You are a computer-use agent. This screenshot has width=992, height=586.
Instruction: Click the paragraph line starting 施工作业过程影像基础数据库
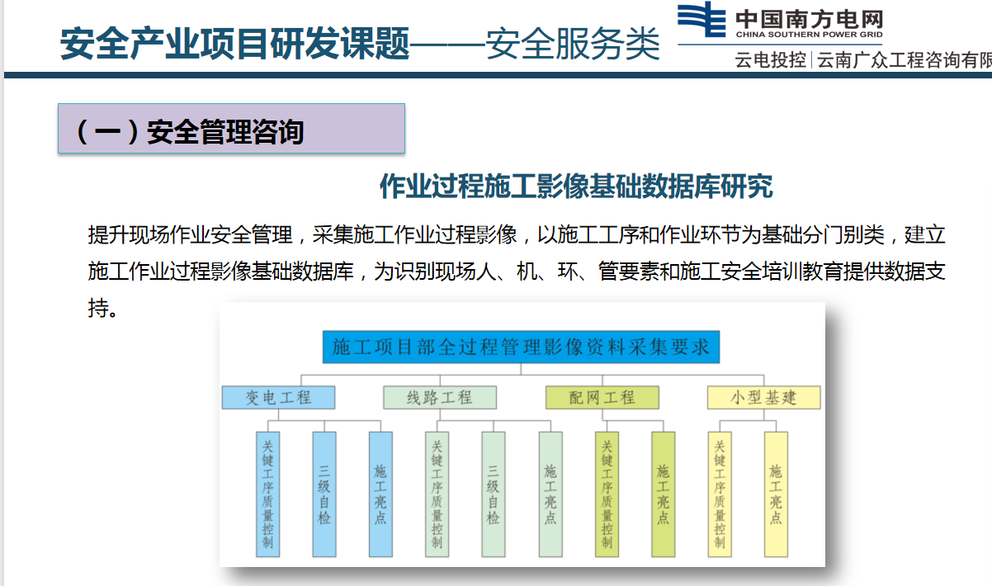[517, 272]
